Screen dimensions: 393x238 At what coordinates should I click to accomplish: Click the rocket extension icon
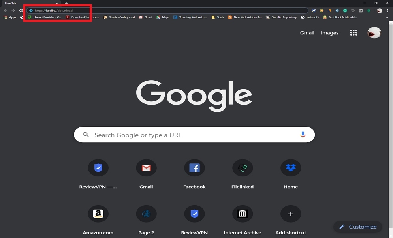point(314,11)
